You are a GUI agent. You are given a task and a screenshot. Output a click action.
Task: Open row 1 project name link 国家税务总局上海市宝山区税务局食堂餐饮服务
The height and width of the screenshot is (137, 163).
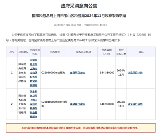coord(34,73)
